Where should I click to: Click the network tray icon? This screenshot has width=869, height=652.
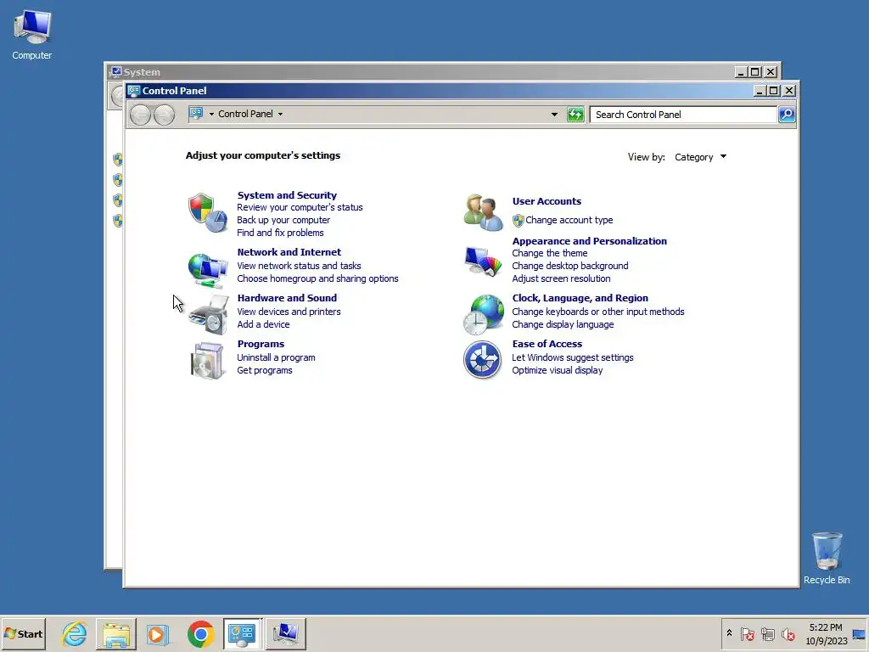767,633
